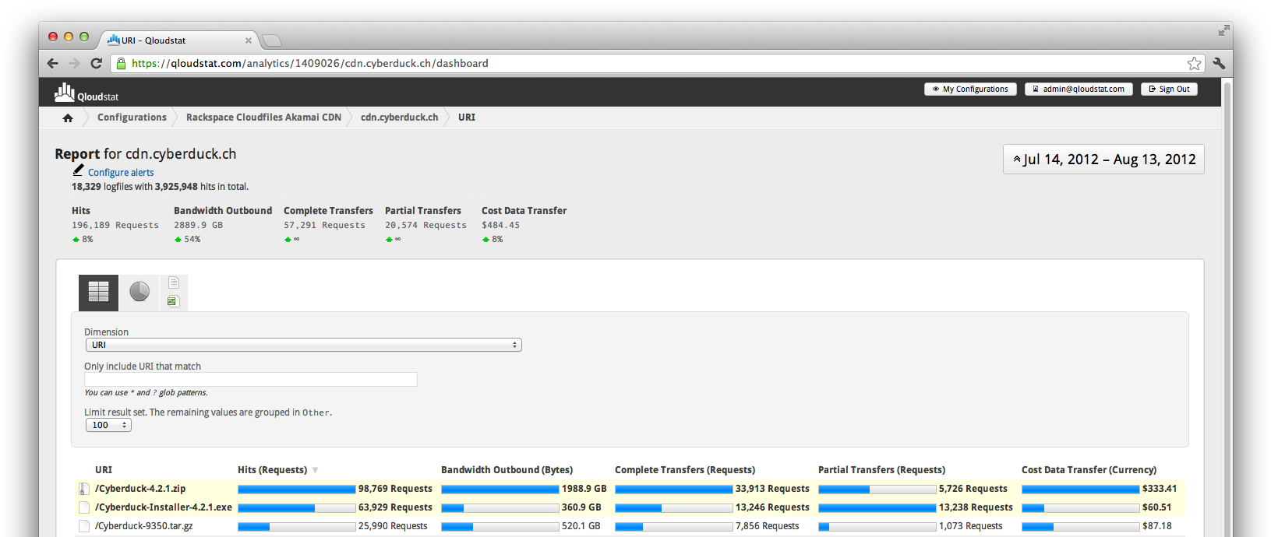Click Cost Data Transfer (Currency) column header
Screen dimensions: 1271x537
[1089, 470]
